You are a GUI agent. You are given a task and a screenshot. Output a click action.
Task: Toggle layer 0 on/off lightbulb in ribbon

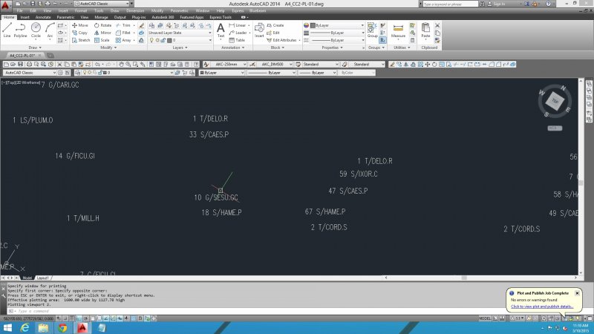coord(152,40)
